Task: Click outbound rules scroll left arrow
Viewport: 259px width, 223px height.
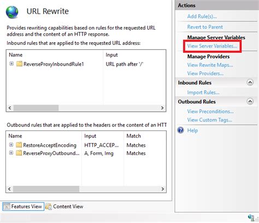Action: pyautogui.click(x=10, y=189)
